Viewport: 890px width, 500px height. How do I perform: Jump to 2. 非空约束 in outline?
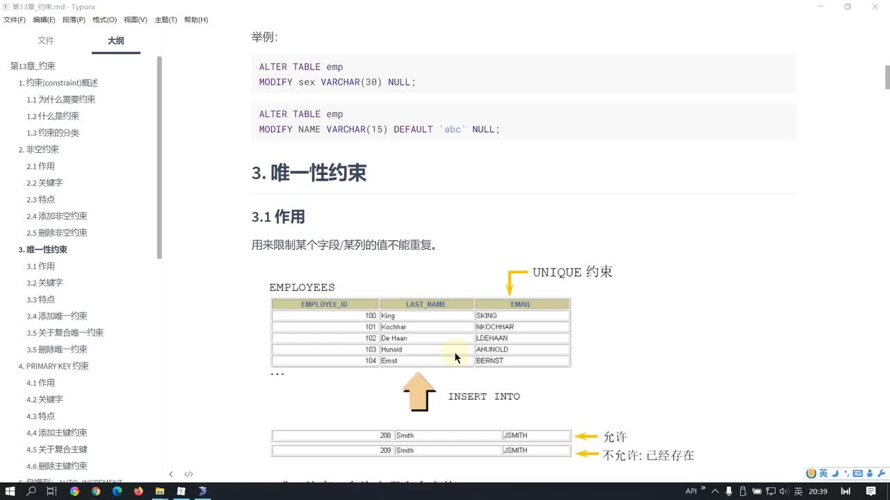pos(39,149)
